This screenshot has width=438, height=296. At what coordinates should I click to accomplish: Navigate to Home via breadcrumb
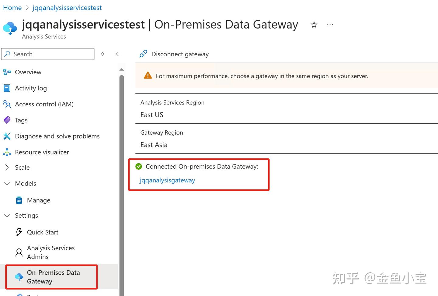pos(12,7)
